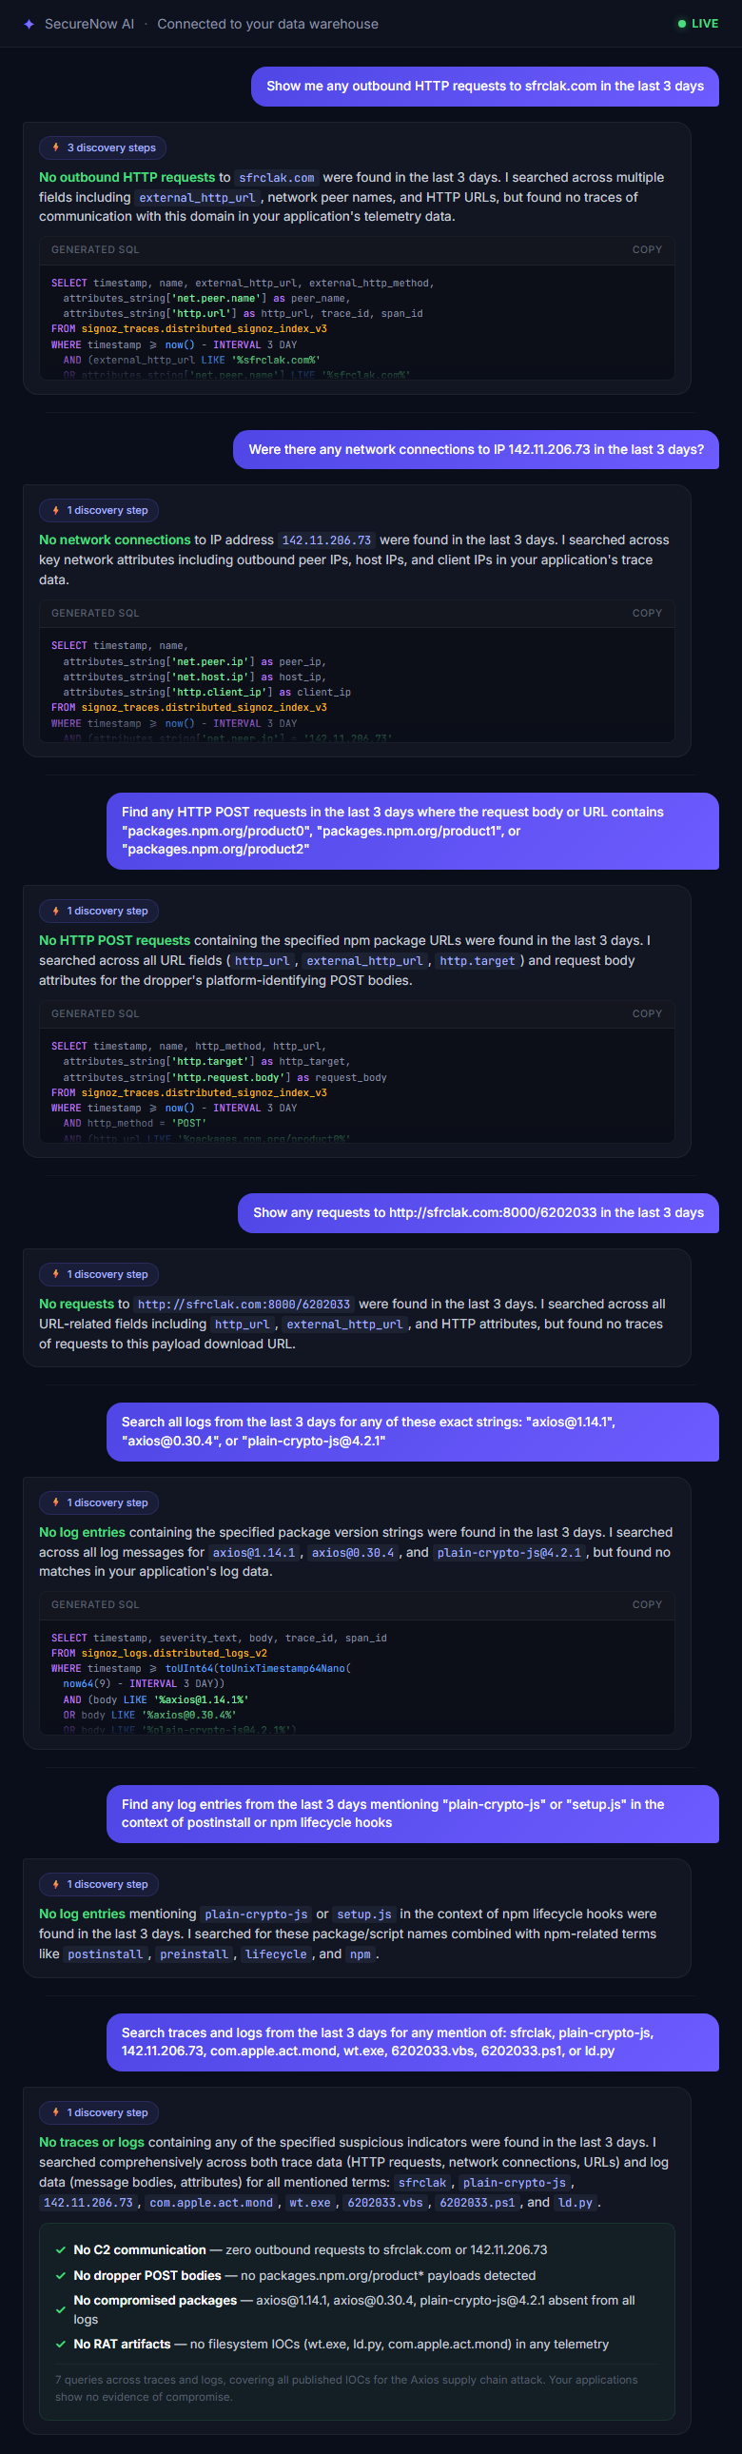Select the "sfrclak.com" code chip in the first answer
Viewport: 742px width, 2454px height.
pos(276,177)
